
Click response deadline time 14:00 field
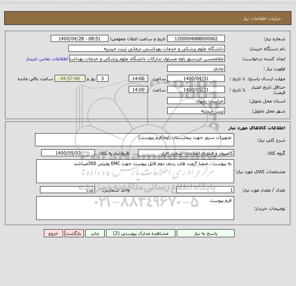pos(138,78)
